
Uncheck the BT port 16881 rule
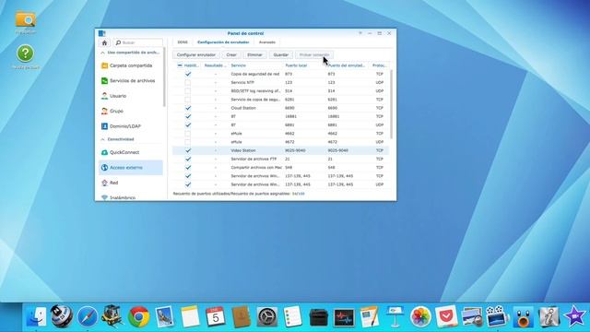[188, 116]
